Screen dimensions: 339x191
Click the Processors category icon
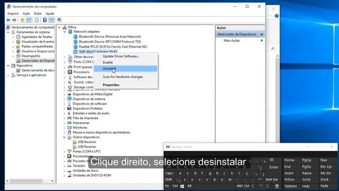click(x=70, y=72)
